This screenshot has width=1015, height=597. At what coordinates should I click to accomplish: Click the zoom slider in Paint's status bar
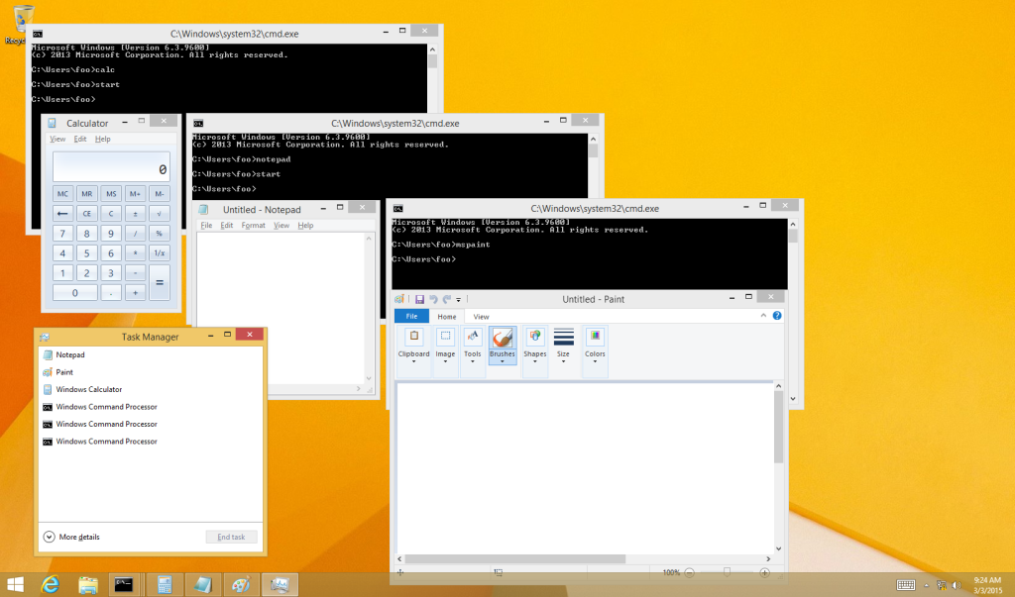tap(727, 572)
